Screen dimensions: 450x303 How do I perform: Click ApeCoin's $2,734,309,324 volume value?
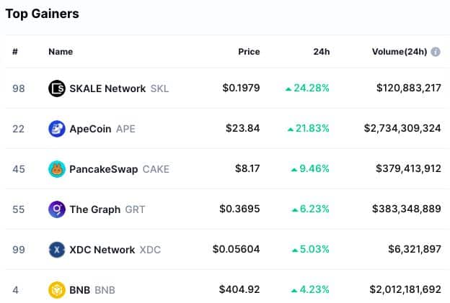(402, 128)
